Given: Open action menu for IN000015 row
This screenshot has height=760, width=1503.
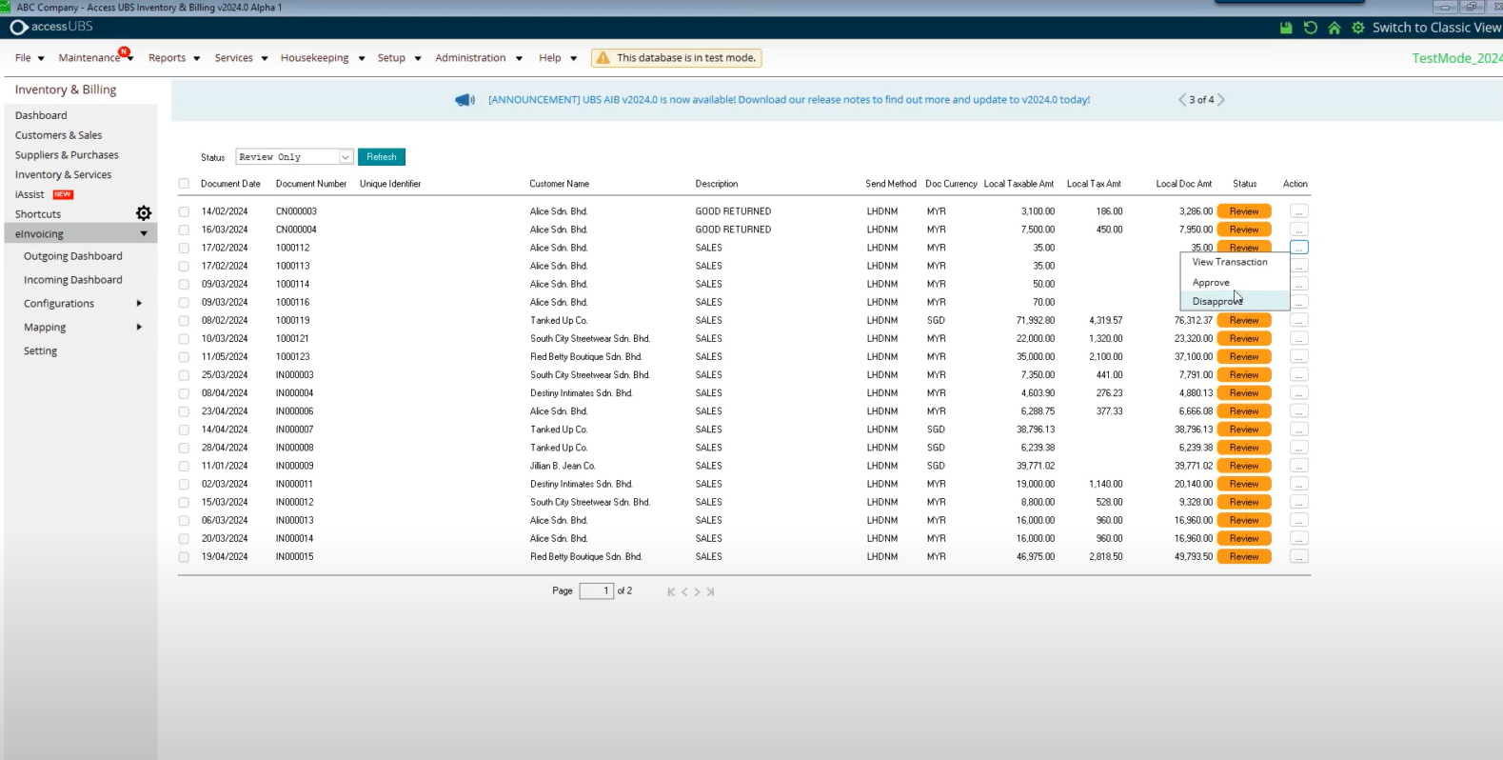Looking at the screenshot, I should [x=1299, y=556].
